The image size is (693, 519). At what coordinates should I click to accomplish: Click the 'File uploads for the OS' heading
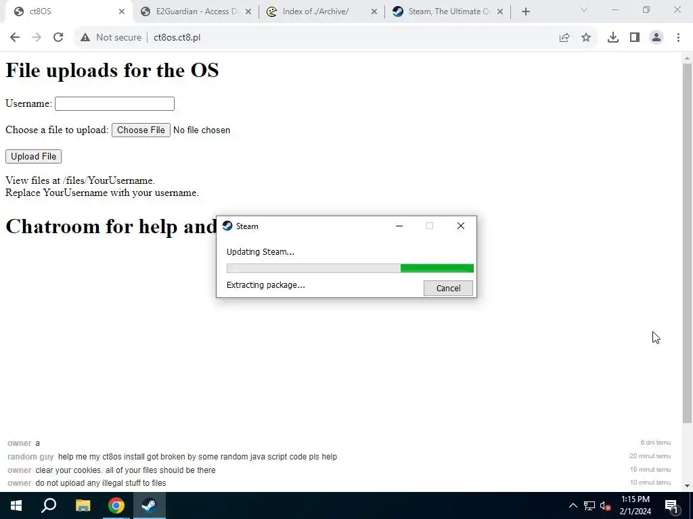click(x=112, y=70)
